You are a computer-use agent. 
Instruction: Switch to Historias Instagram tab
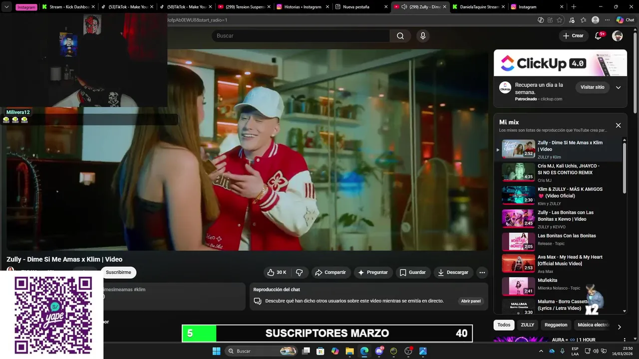303,7
